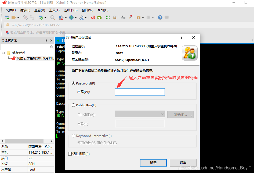This screenshot has width=254, height=173.
Task: Select Keyboard Interactive(I) radio button
Action: [73, 136]
